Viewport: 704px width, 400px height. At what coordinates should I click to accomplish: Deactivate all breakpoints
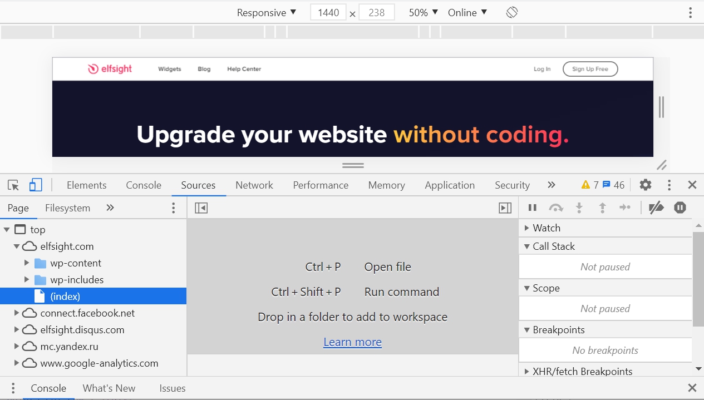click(x=657, y=207)
